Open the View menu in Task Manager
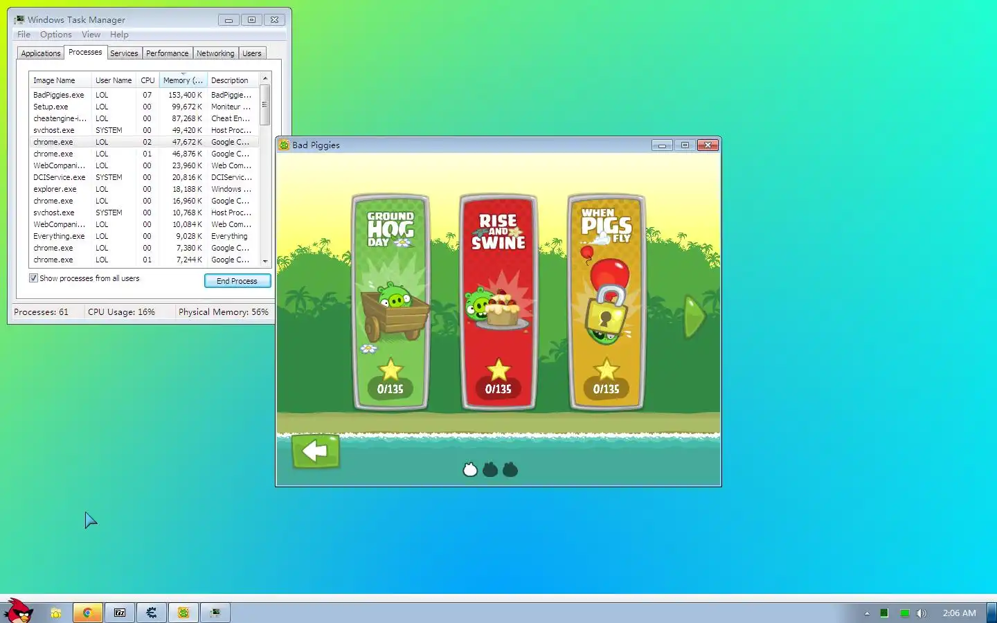The height and width of the screenshot is (623, 997). click(91, 35)
